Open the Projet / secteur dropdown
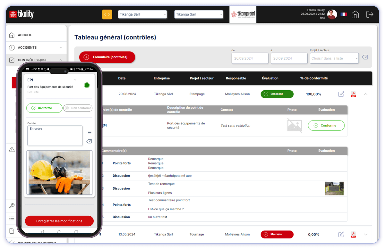Screen dimensions: 385x249 pos(334,58)
